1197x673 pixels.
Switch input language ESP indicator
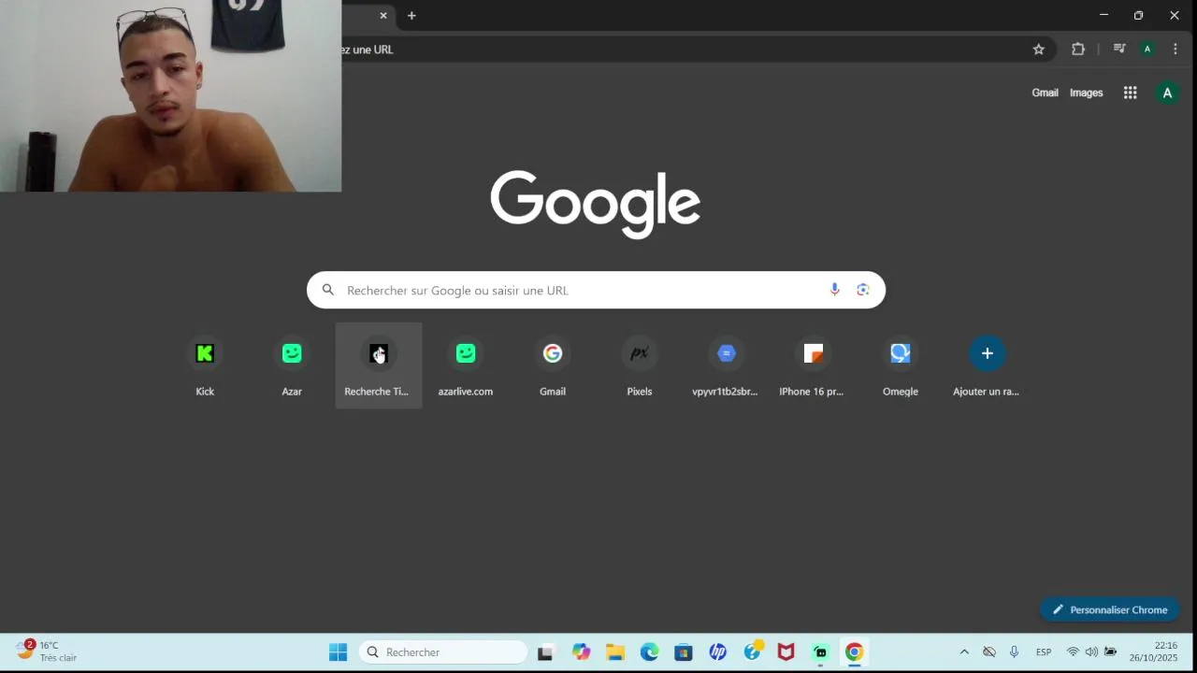tap(1044, 652)
